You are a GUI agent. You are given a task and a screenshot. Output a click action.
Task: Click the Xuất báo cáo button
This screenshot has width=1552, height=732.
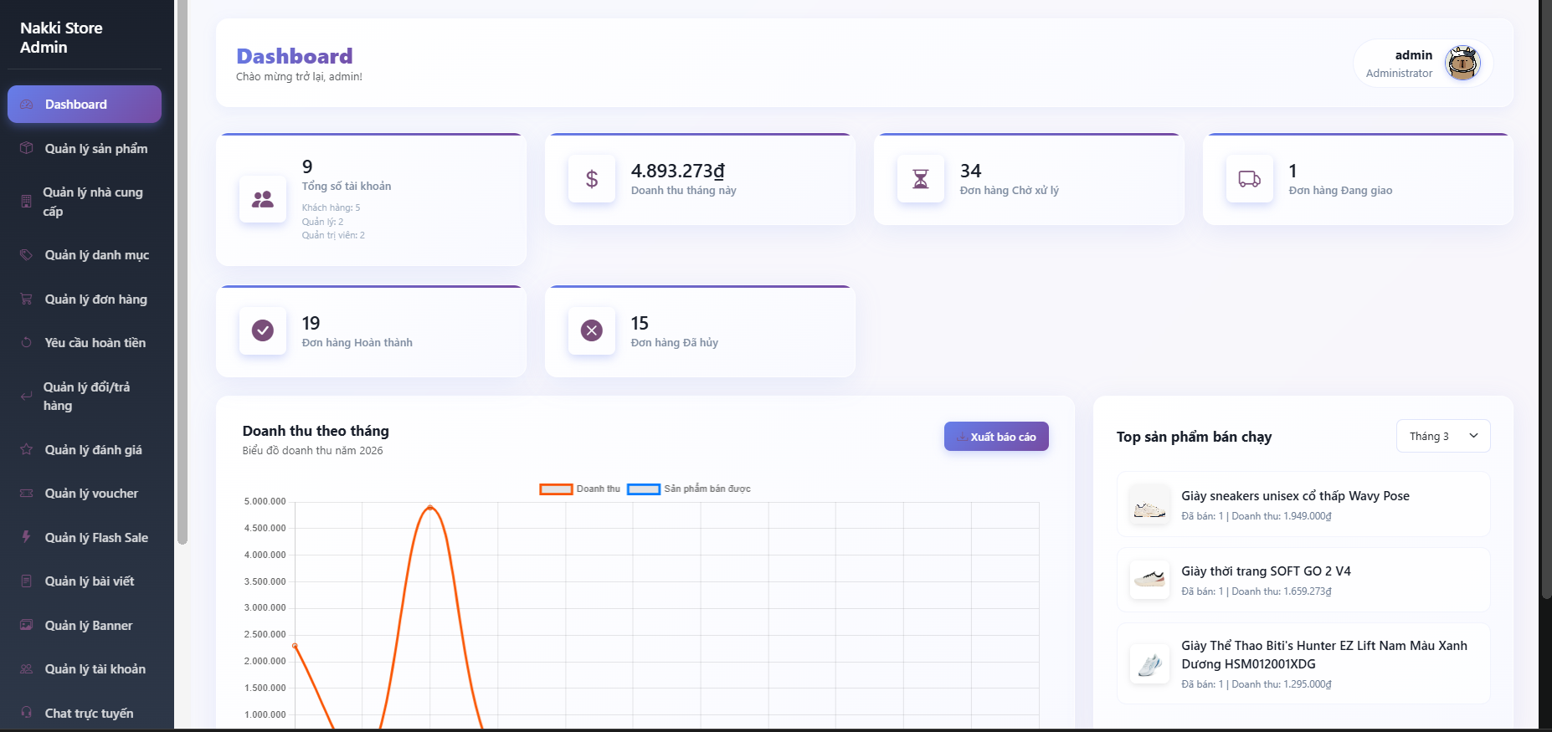(x=996, y=437)
